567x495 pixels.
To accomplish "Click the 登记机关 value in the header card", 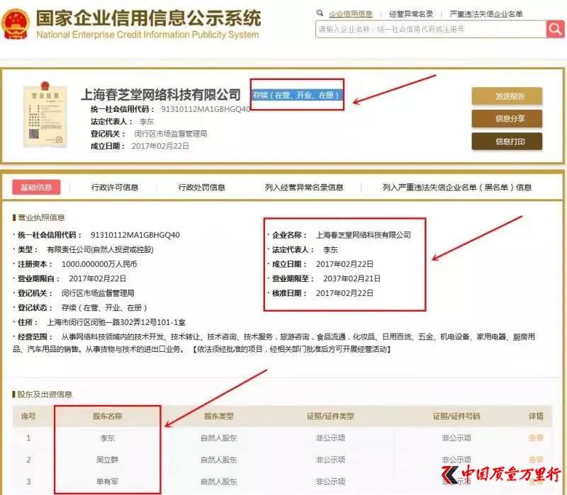I will coord(171,134).
